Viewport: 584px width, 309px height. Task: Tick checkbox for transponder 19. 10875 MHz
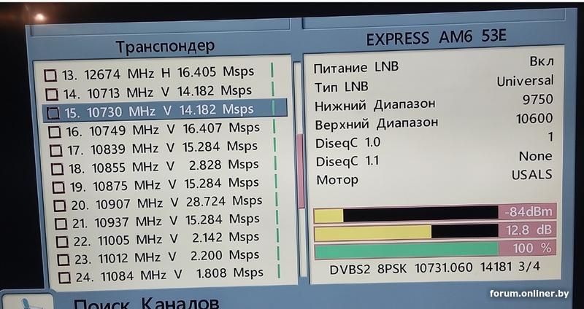(58, 187)
